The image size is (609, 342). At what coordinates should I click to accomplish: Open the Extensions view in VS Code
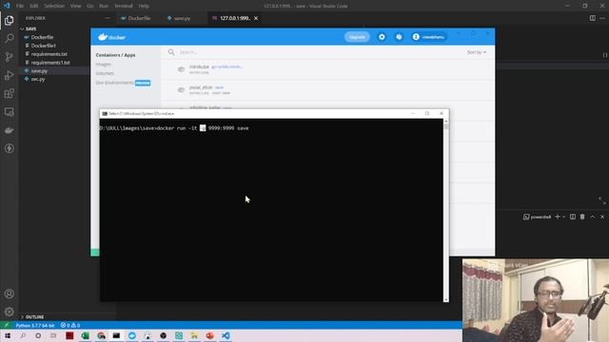point(9,93)
